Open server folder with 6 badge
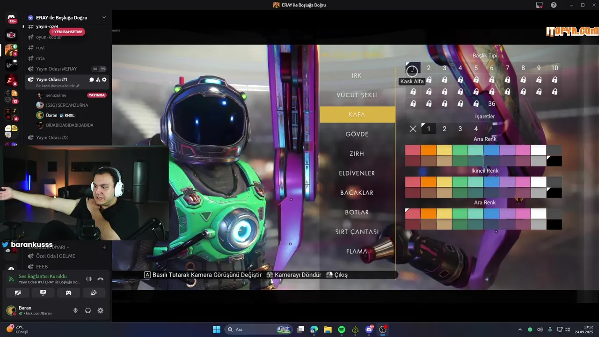This screenshot has width=599, height=337. click(11, 114)
